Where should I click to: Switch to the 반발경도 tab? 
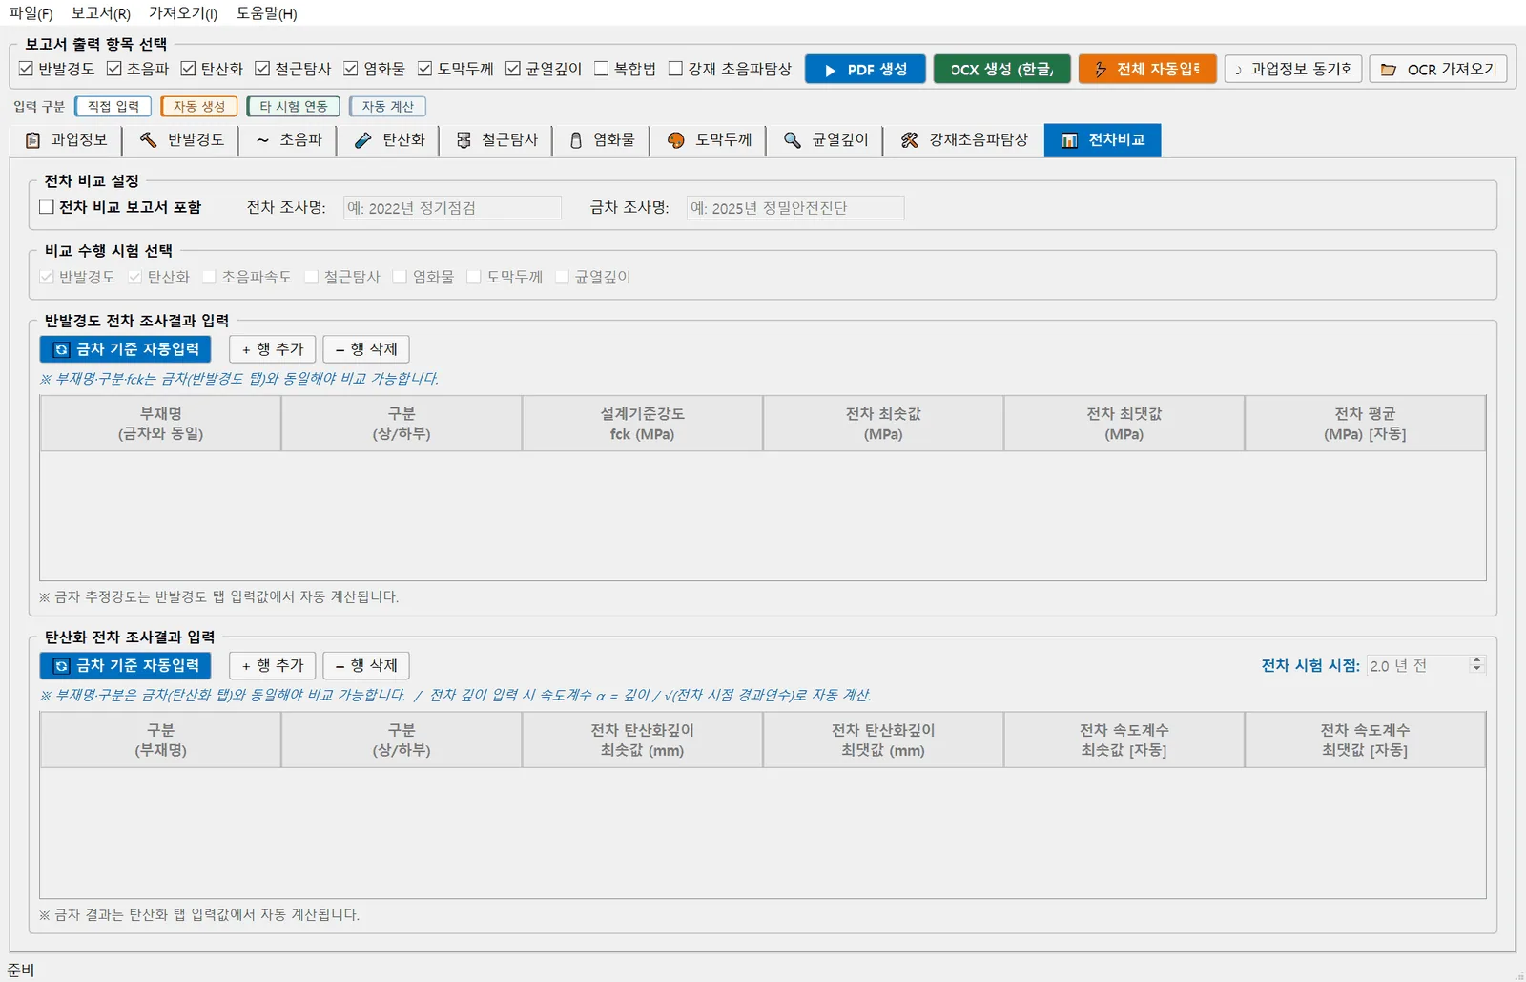click(x=182, y=140)
